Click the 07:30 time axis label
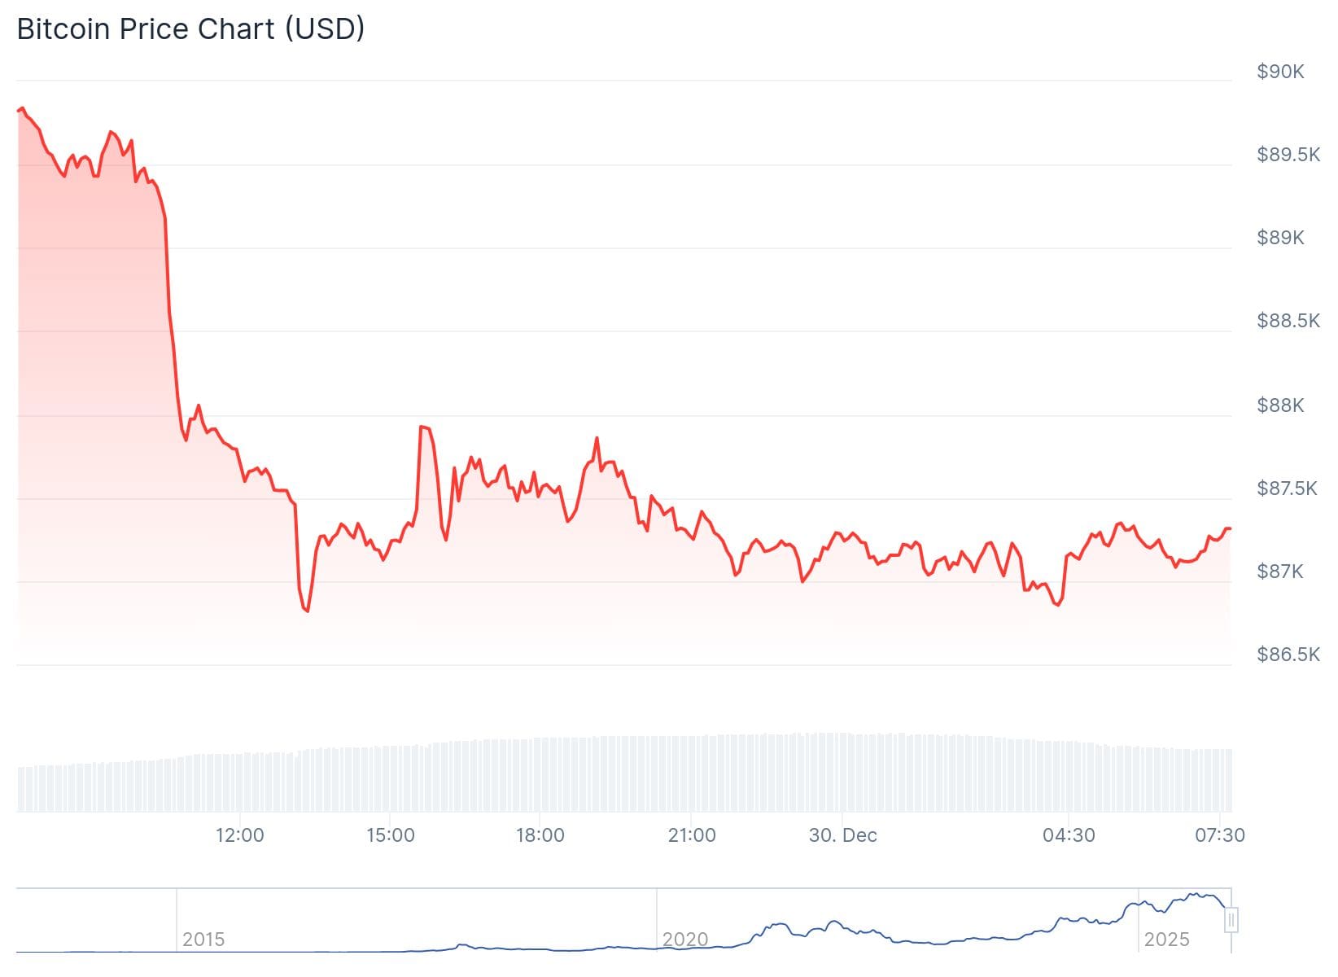This screenshot has height=977, width=1338. [1220, 835]
